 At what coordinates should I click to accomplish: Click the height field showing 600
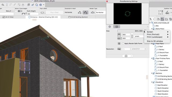click(x=126, y=38)
